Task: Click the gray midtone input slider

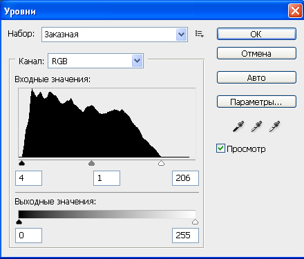Action: click(x=92, y=163)
